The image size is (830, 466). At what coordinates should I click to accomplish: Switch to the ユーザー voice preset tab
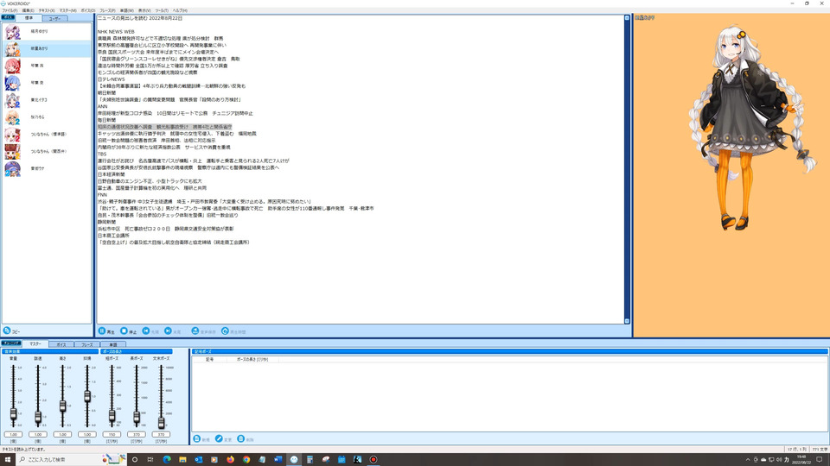point(54,18)
